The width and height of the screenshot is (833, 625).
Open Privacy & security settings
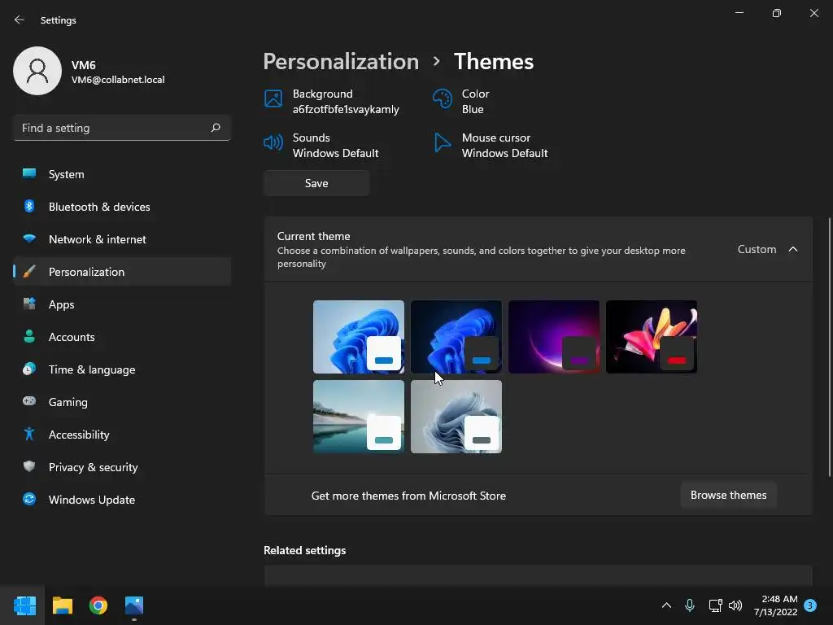[x=122, y=467]
